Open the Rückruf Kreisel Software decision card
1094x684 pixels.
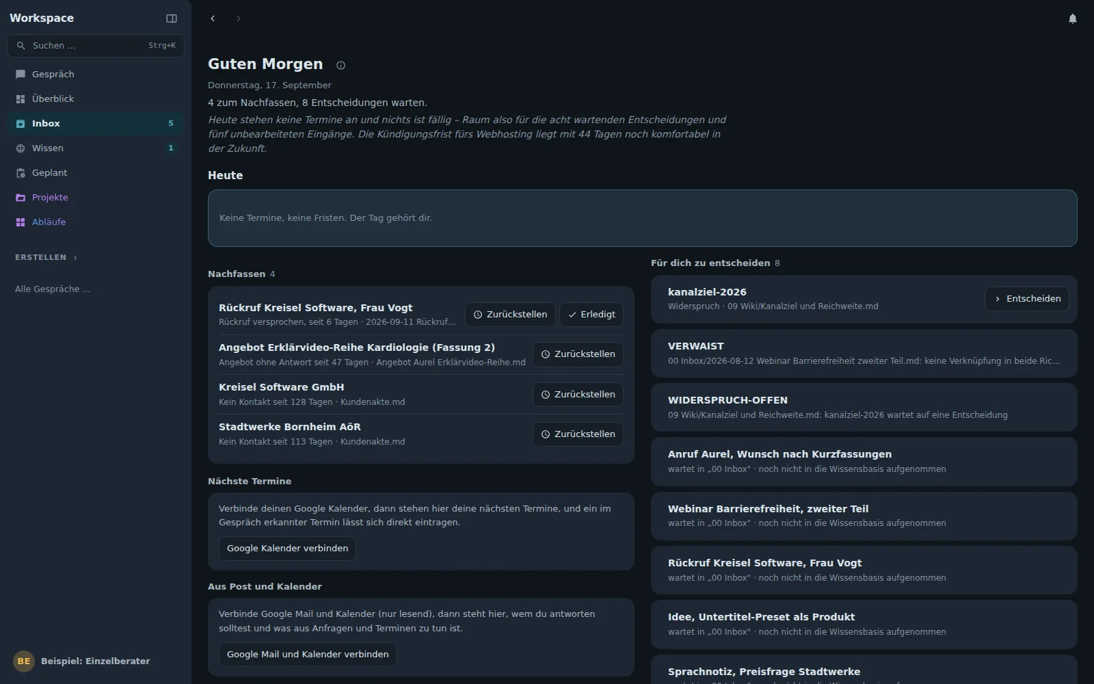tap(864, 570)
